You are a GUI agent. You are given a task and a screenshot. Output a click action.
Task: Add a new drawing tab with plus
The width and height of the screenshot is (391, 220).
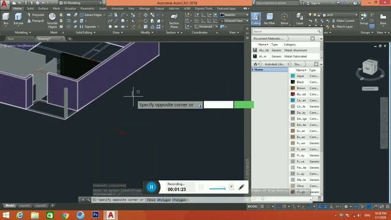pos(70,38)
